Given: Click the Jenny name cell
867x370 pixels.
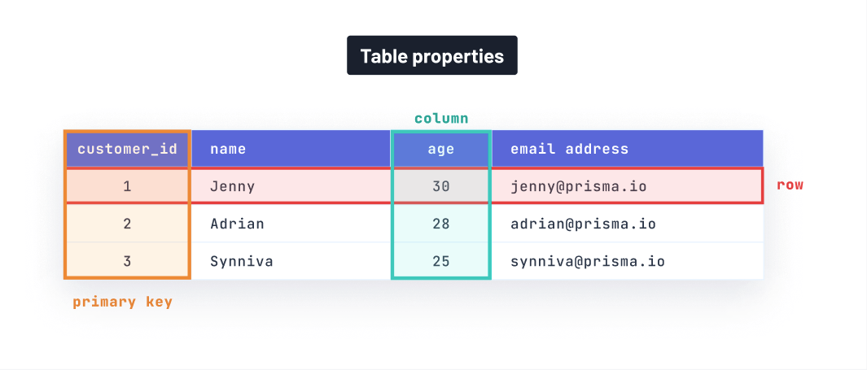Looking at the screenshot, I should (x=291, y=186).
